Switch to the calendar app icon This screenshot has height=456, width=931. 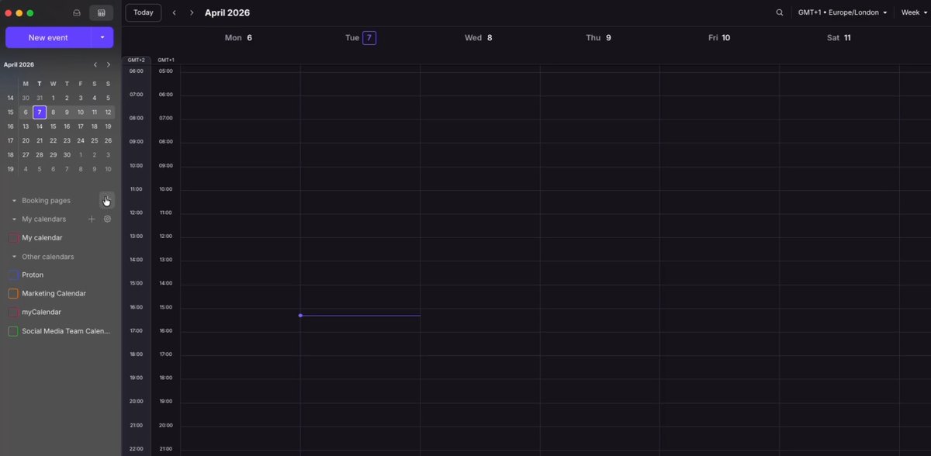101,13
